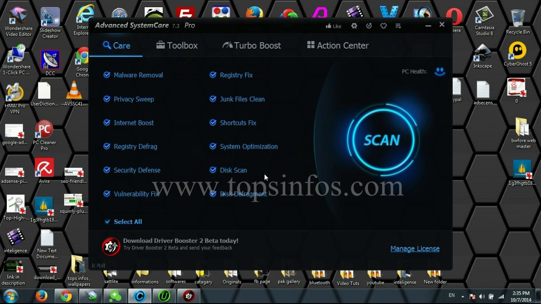Click the Chrome icon in the taskbar
Image resolution: width=541 pixels, height=304 pixels.
(66, 296)
